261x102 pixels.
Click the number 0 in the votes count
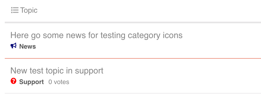[50, 82]
